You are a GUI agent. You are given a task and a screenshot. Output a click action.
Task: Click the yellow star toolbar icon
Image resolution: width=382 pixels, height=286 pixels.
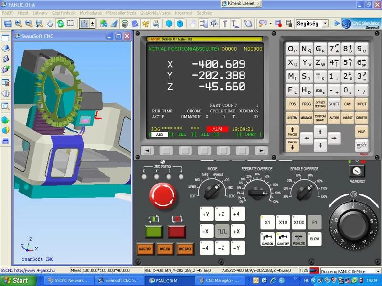pyautogui.click(x=146, y=23)
